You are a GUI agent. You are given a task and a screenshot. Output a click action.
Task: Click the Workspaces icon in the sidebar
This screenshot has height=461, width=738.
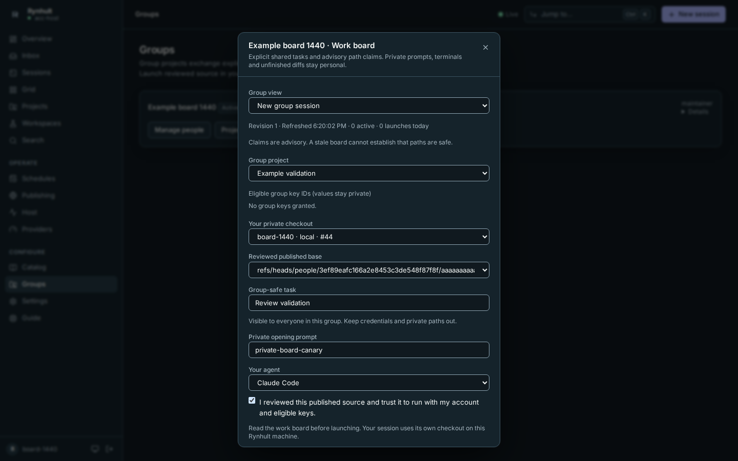(13, 123)
